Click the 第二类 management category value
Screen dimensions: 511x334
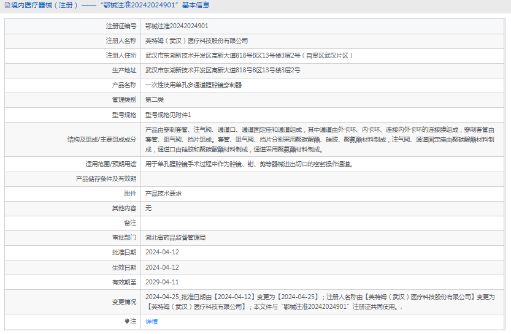155,100
